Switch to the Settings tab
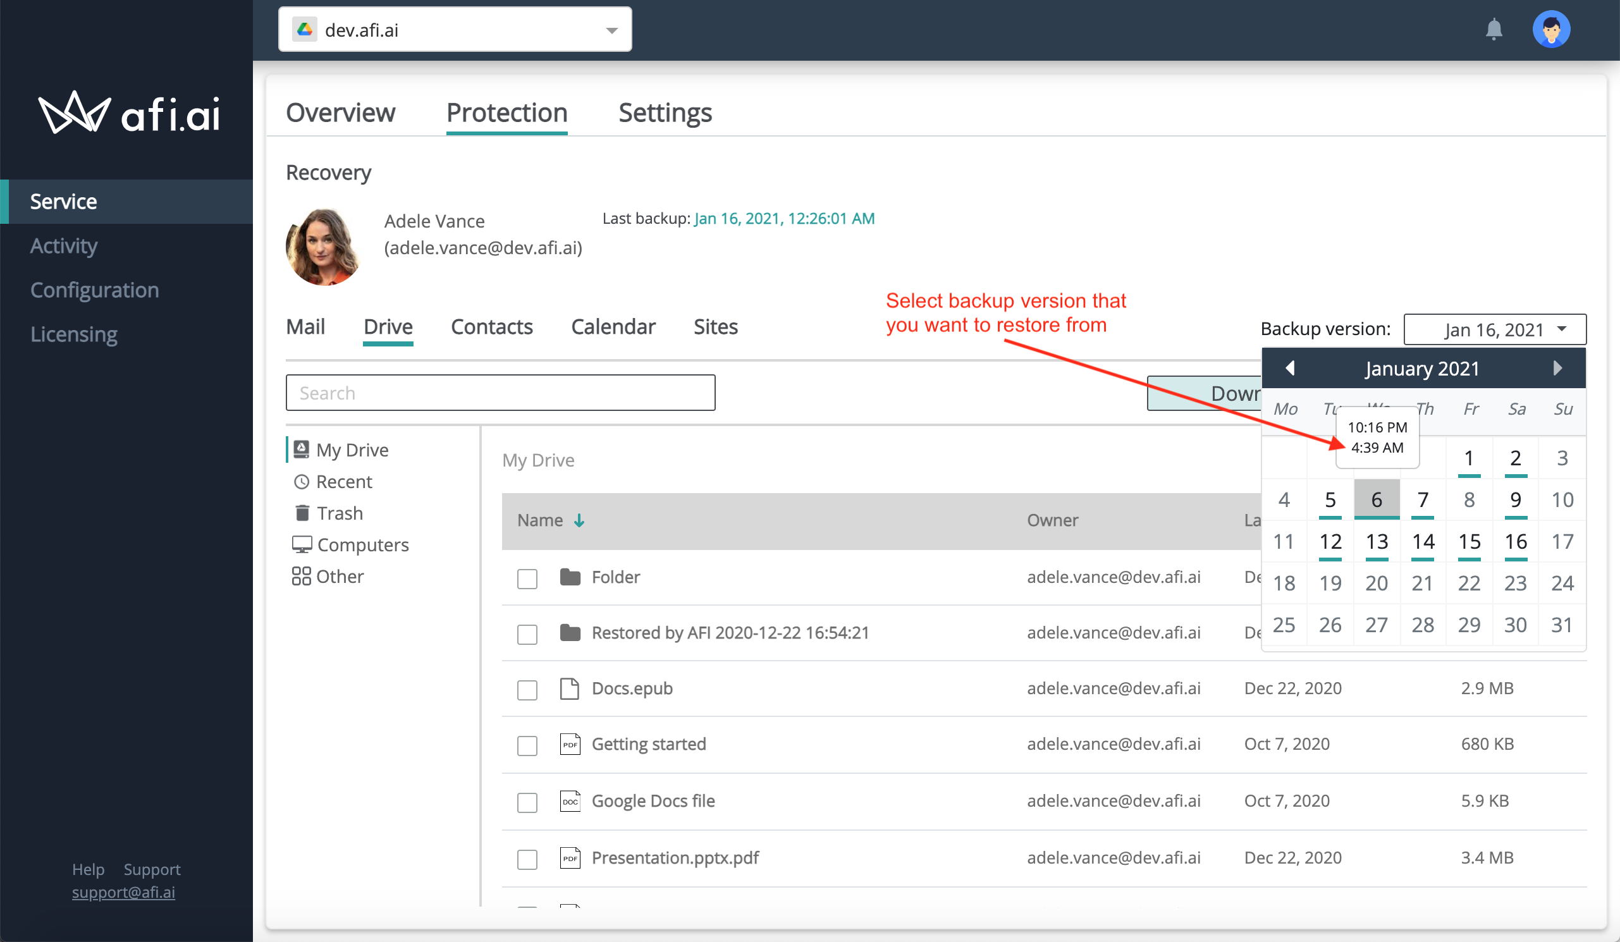 (665, 113)
